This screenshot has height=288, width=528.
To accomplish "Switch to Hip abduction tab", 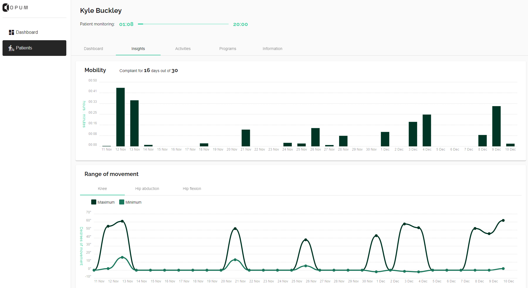I will tap(147, 189).
